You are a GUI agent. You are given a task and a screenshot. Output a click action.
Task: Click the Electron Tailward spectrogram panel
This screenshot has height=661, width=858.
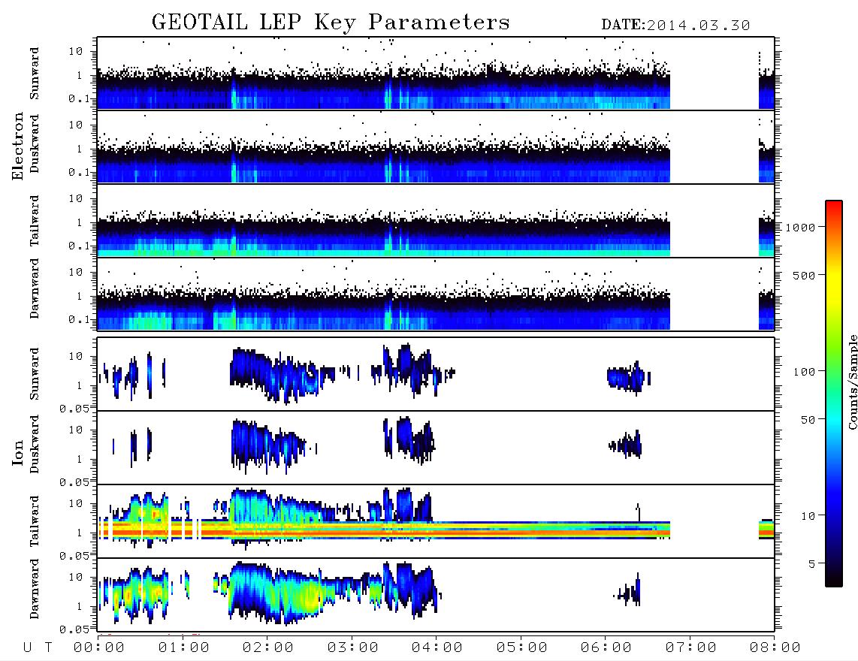(x=436, y=221)
